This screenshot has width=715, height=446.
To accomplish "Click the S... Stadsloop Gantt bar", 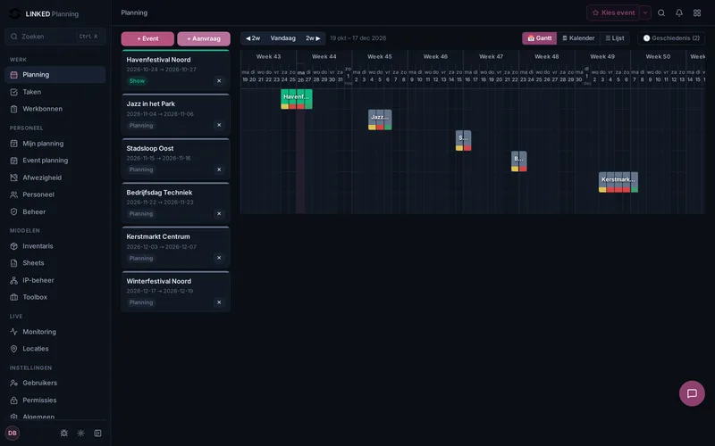I will [x=463, y=141].
